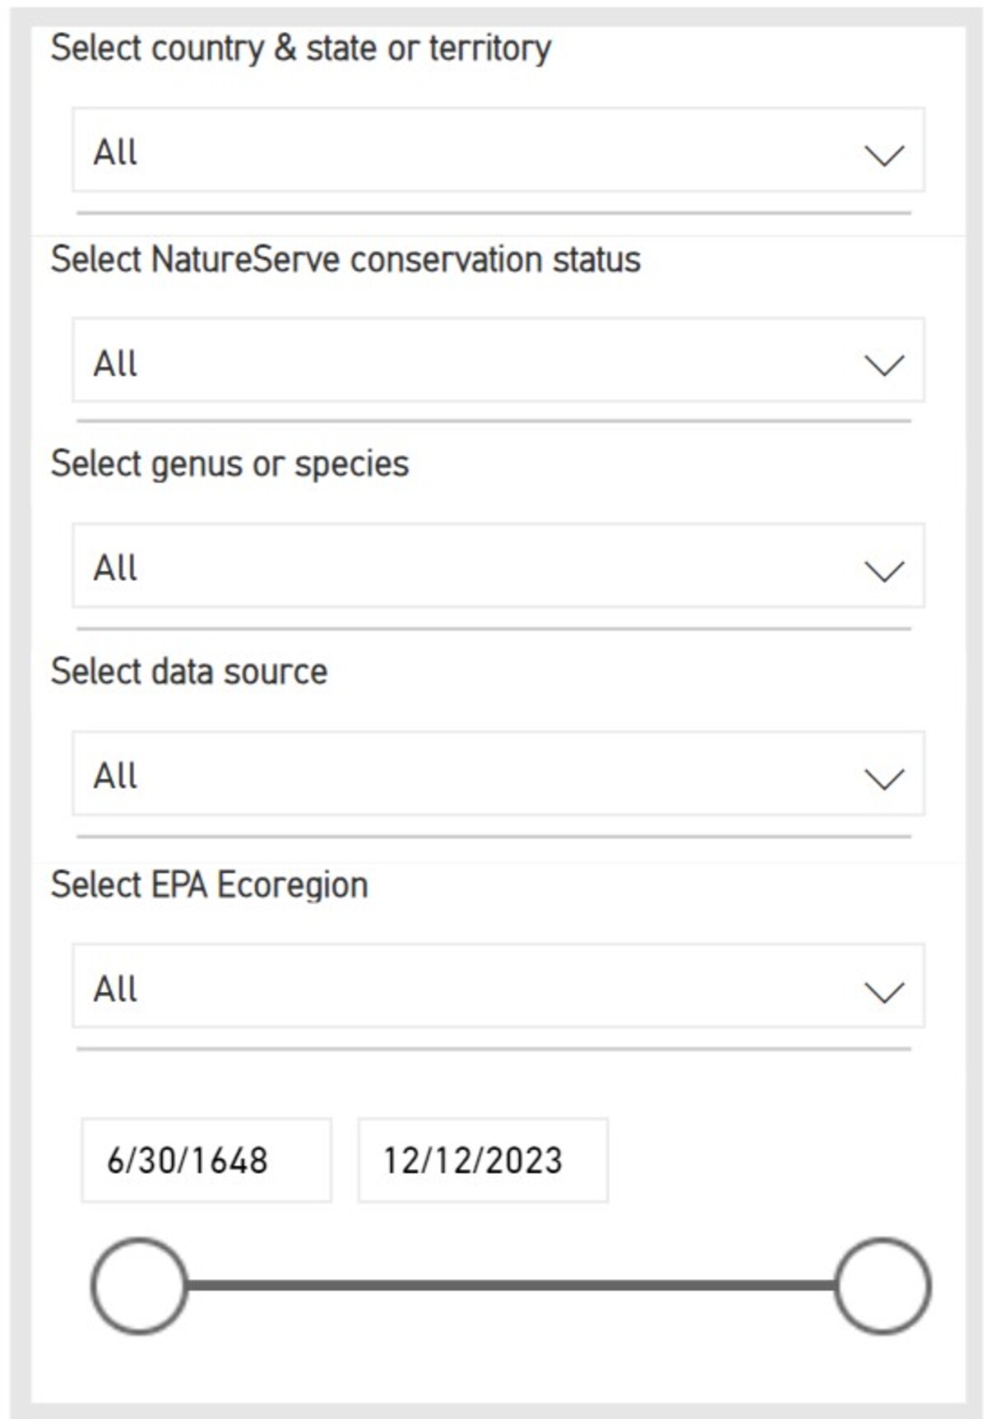Viewport: 987px width, 1419px height.
Task: Click chevron arrow of NatureServe conservation status dropdown
Action: click(x=884, y=364)
